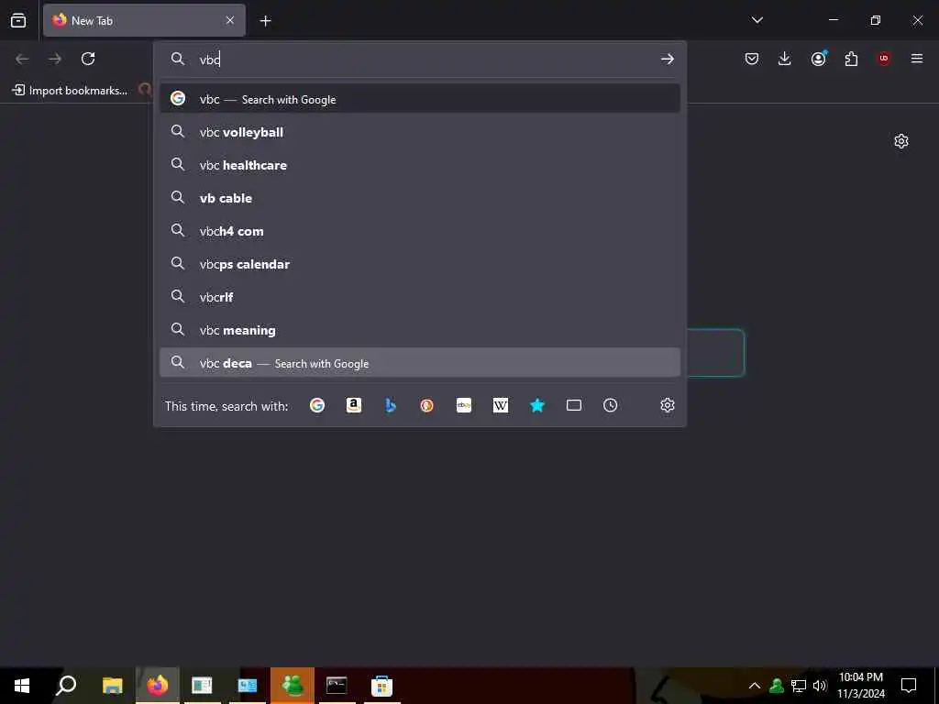This screenshot has width=939, height=704.
Task: Expand the list all tabs chevron
Action: [757, 20]
